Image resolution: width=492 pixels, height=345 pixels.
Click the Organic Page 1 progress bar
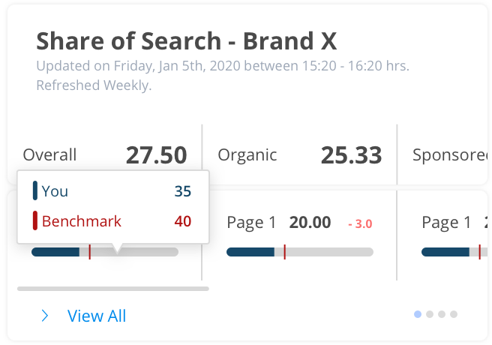point(299,252)
